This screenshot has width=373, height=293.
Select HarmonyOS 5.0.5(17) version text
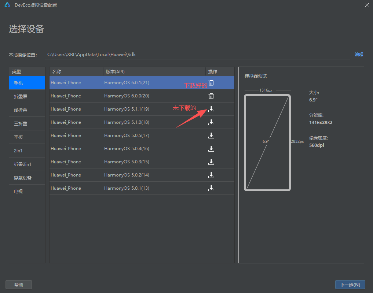[127, 136]
